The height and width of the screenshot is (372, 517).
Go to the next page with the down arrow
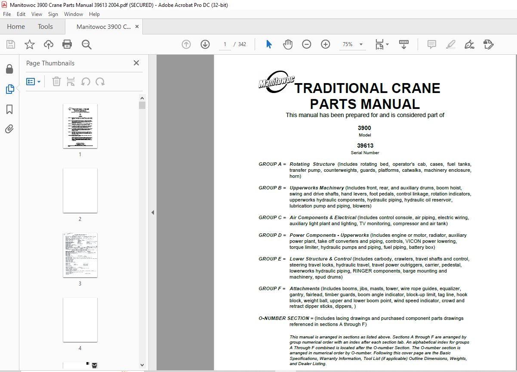pos(205,44)
